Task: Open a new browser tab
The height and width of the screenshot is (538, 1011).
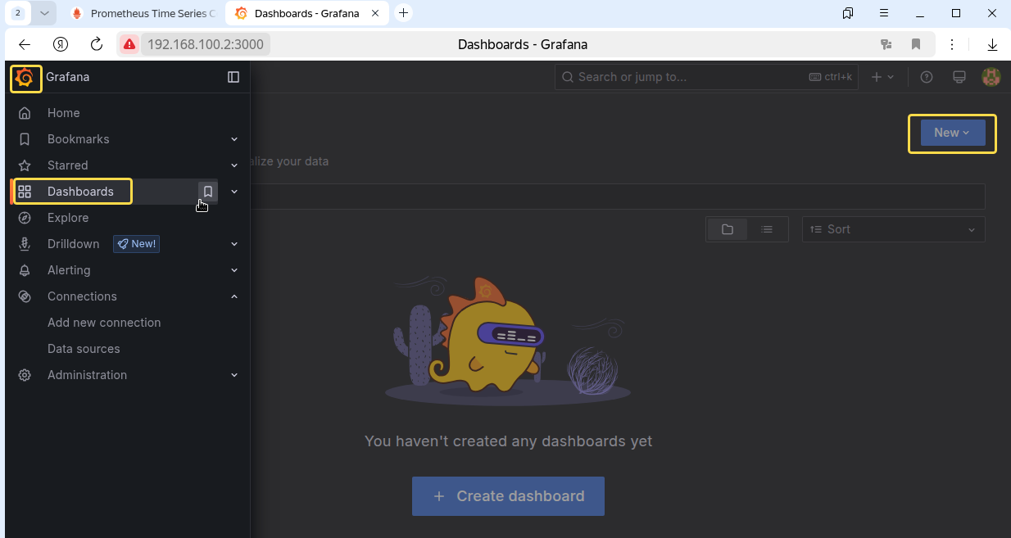Action: point(403,13)
